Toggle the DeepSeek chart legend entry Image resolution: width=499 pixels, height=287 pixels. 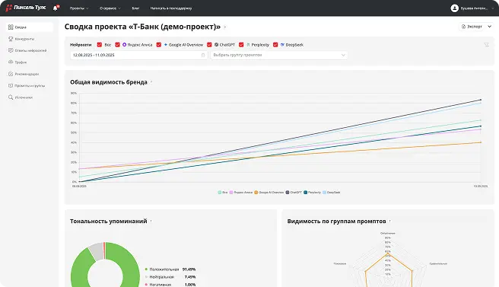coord(332,193)
